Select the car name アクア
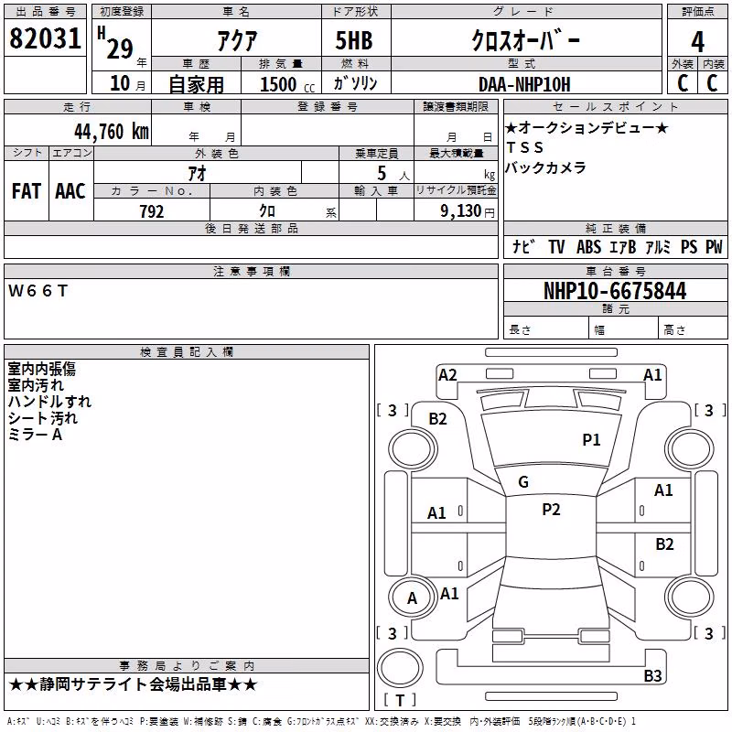732x732 pixels. [x=237, y=40]
